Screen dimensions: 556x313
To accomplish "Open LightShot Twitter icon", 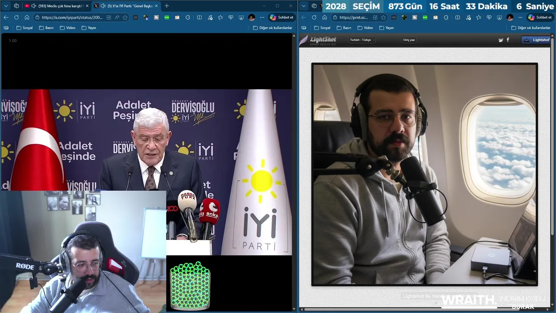I will 501,40.
